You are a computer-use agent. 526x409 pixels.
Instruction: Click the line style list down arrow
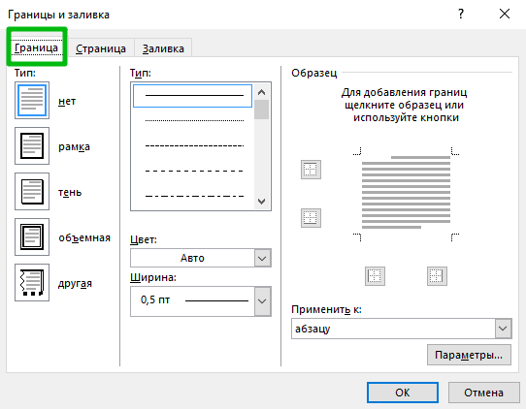click(x=262, y=202)
